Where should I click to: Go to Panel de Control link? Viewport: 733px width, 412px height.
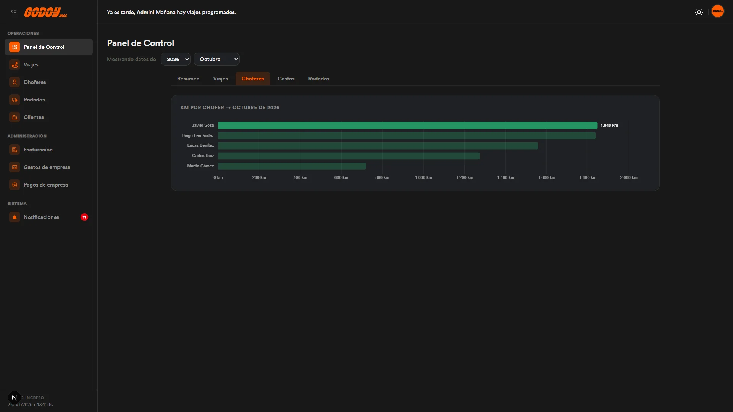[48, 47]
